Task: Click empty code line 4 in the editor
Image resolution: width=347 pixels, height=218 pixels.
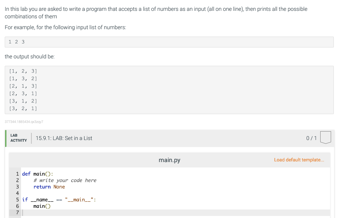Action: click(175, 193)
